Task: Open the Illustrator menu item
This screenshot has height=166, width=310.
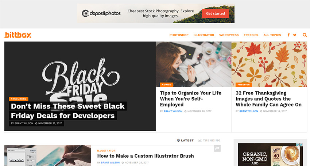Action: point(204,35)
